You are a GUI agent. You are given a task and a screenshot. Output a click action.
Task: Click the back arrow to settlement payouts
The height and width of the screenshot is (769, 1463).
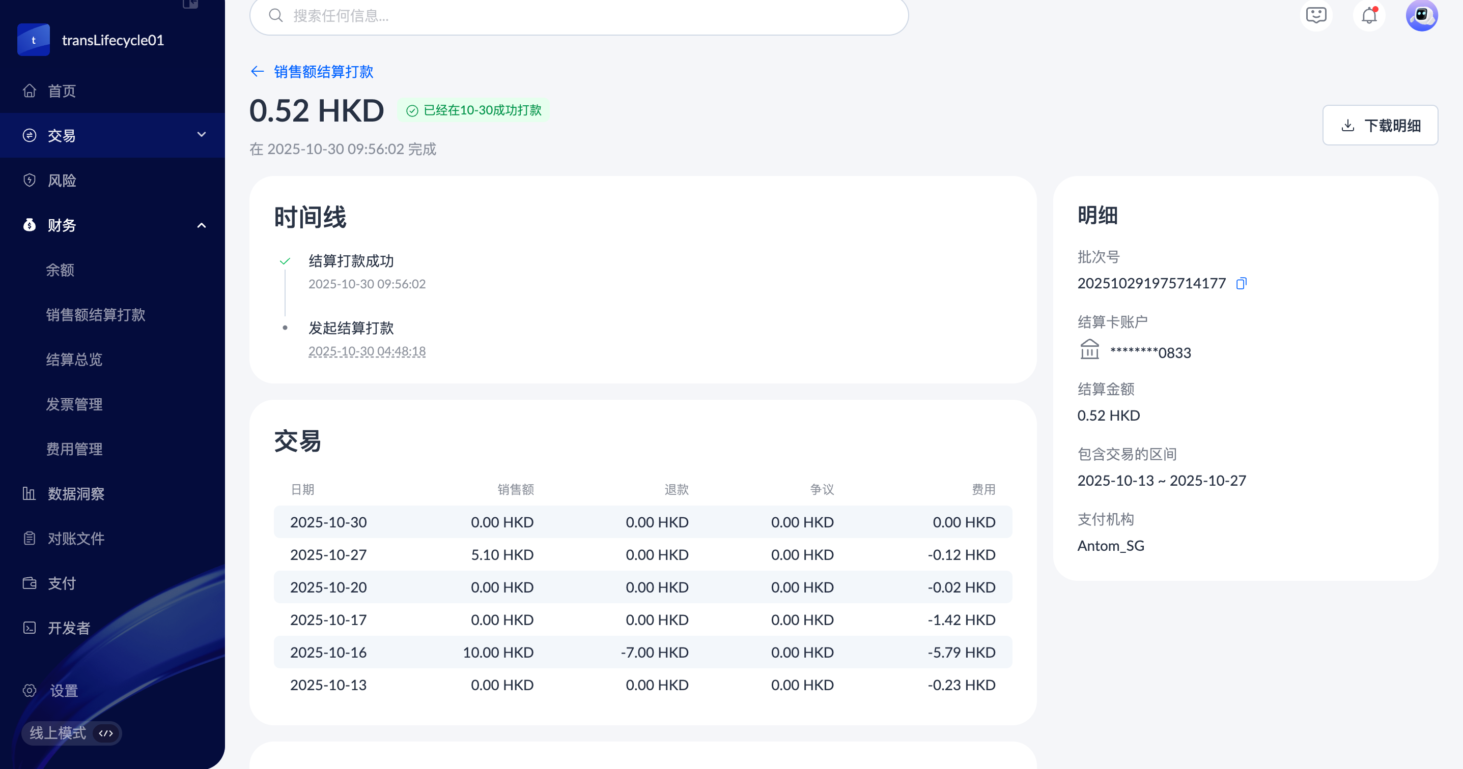point(257,72)
